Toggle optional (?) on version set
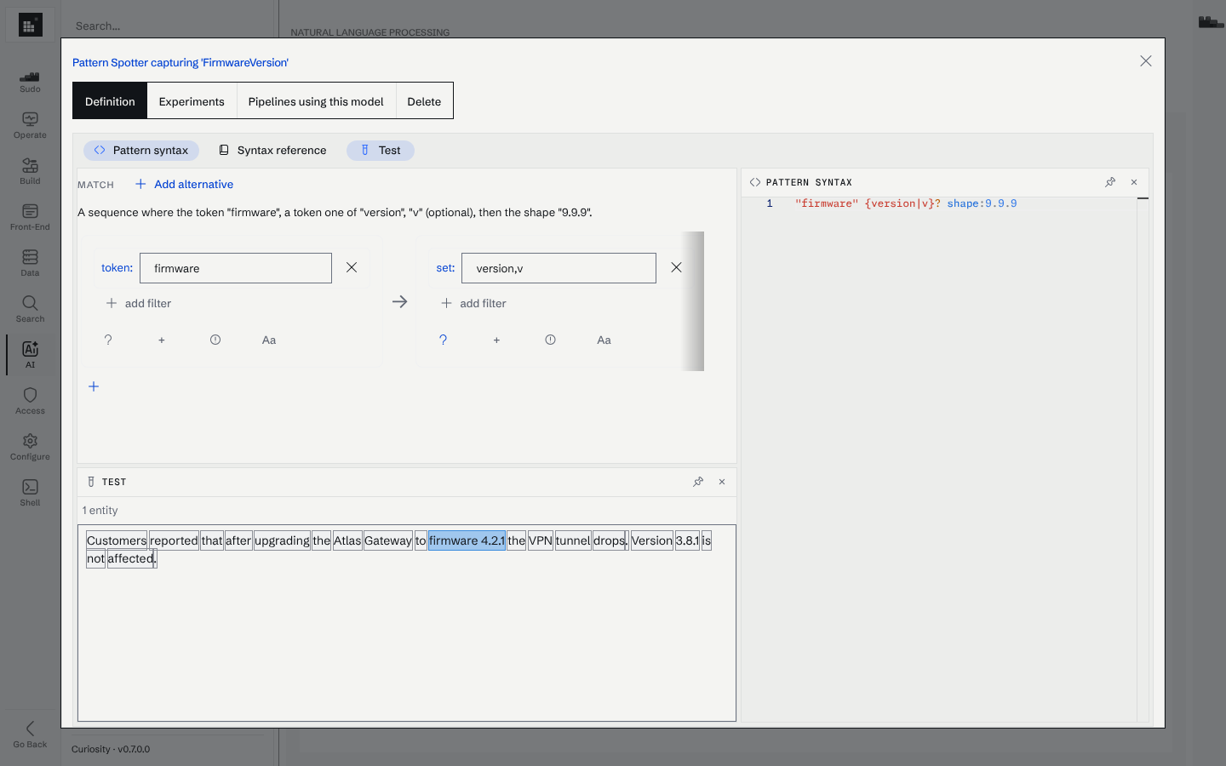Screen dimensions: 1226x766 point(443,340)
